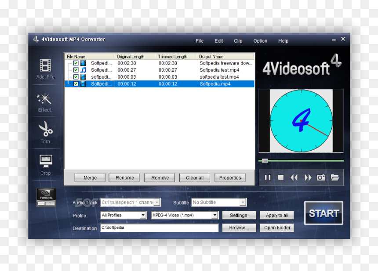Close the converter window
This screenshot has height=271, width=378.
pyautogui.click(x=343, y=39)
